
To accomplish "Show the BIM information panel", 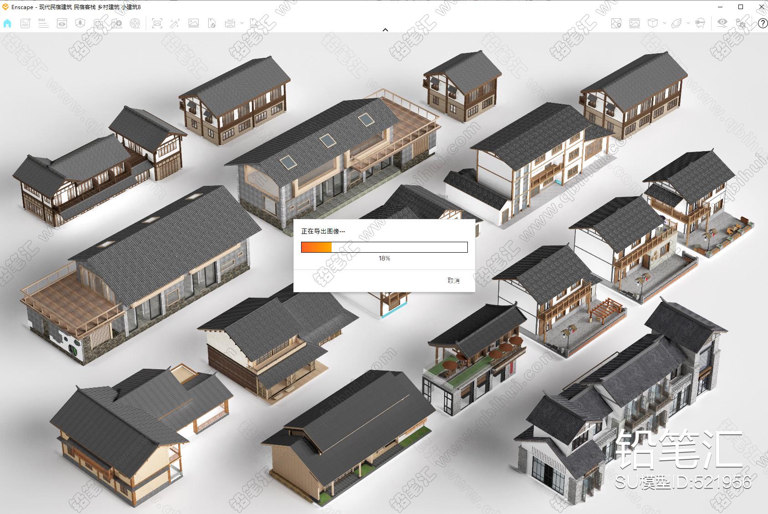I will click(43, 23).
